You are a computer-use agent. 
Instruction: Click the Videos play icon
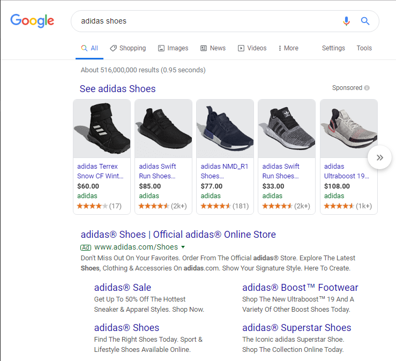point(241,48)
